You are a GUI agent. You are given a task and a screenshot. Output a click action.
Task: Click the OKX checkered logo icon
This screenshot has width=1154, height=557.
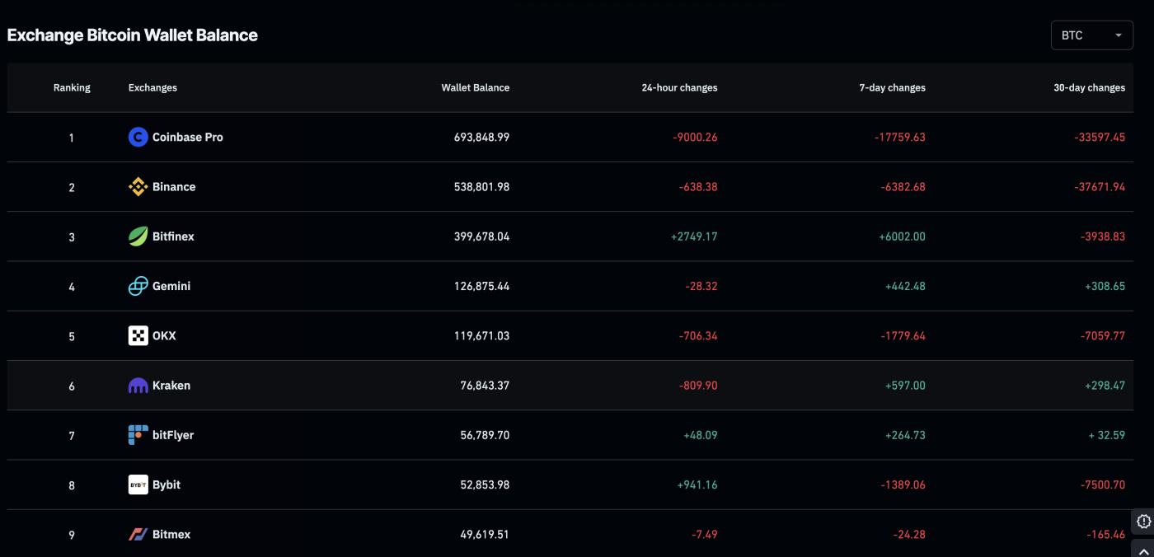click(x=137, y=335)
